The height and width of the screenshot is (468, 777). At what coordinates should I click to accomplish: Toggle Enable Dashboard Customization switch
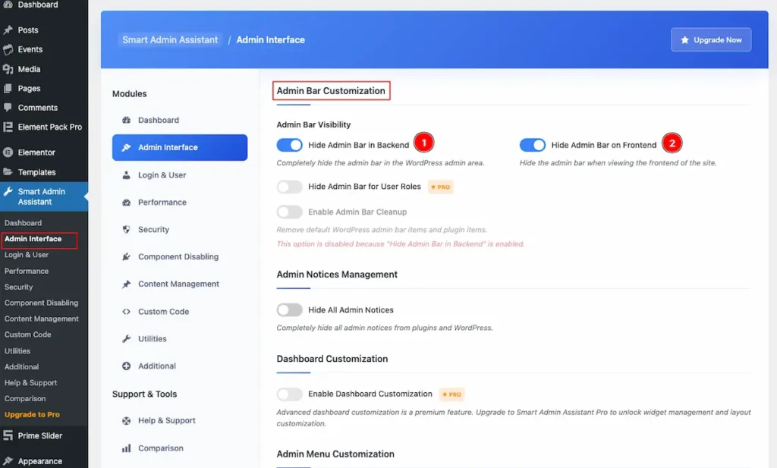pos(289,394)
